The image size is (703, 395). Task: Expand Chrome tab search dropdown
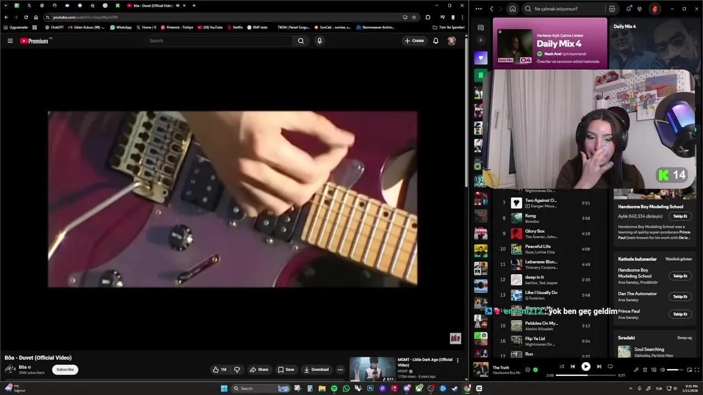point(5,5)
